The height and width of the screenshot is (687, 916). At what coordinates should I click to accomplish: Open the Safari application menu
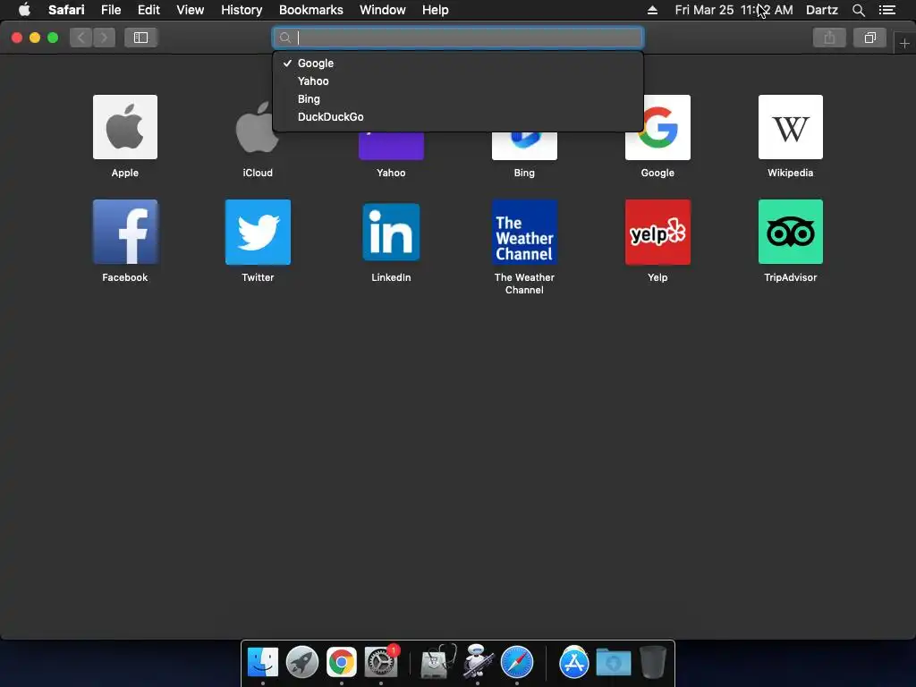[66, 10]
